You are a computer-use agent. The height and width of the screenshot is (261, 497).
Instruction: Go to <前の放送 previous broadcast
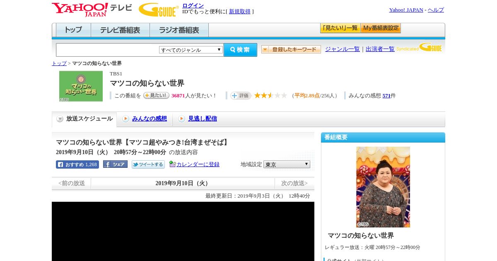pyautogui.click(x=71, y=183)
